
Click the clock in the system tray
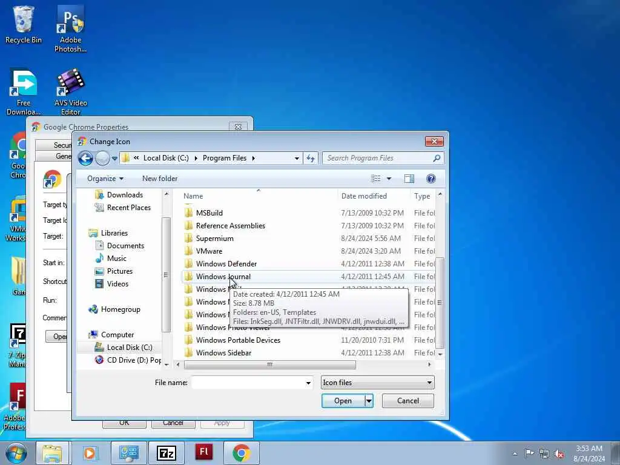[x=589, y=453]
